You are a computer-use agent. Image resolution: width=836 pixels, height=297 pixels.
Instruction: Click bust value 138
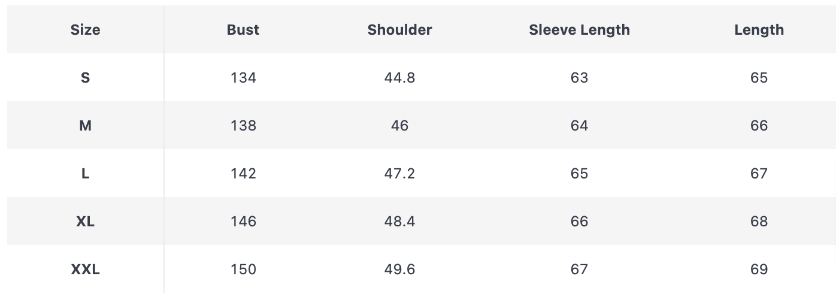coord(243,126)
